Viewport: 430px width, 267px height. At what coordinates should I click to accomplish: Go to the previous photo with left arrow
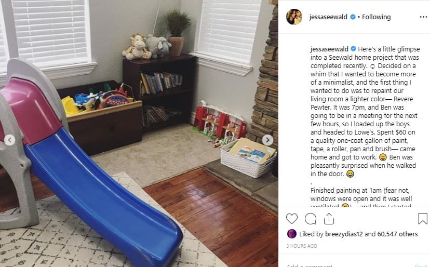pos(9,140)
